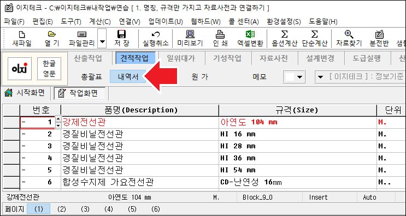
Task: Select CD-난연성 16mm size cell
Action: click(x=297, y=182)
